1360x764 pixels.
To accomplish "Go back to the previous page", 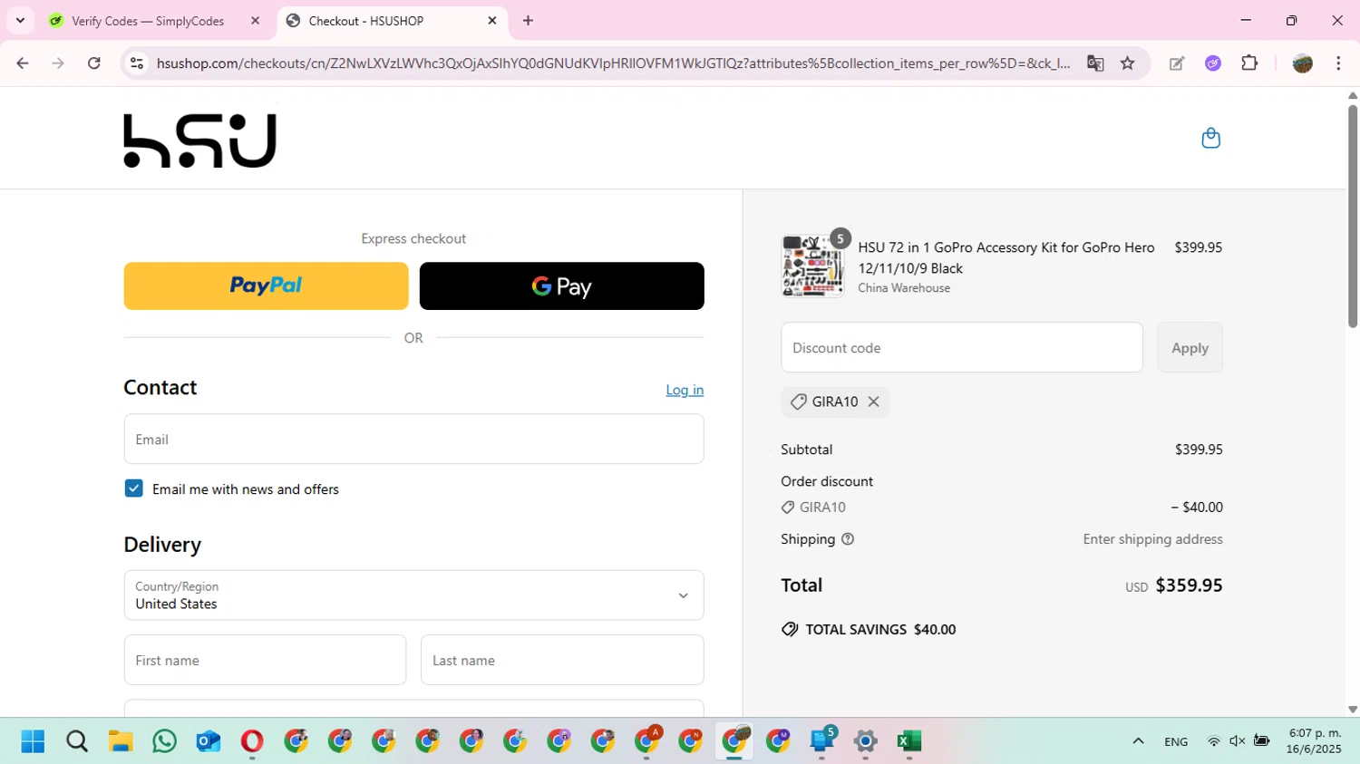I will pyautogui.click(x=23, y=63).
